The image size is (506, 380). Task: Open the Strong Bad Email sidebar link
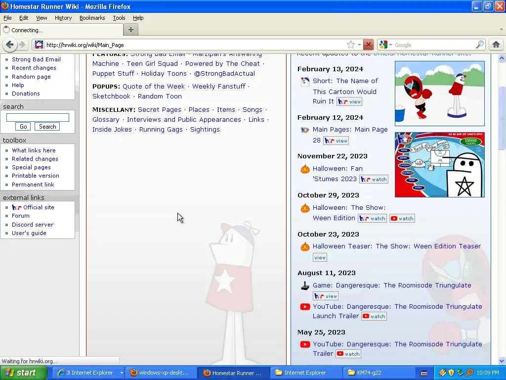coord(36,59)
